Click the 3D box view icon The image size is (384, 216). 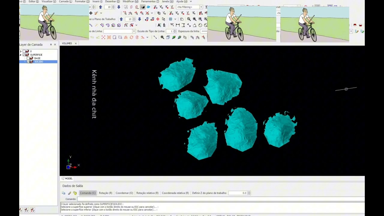(x=168, y=37)
